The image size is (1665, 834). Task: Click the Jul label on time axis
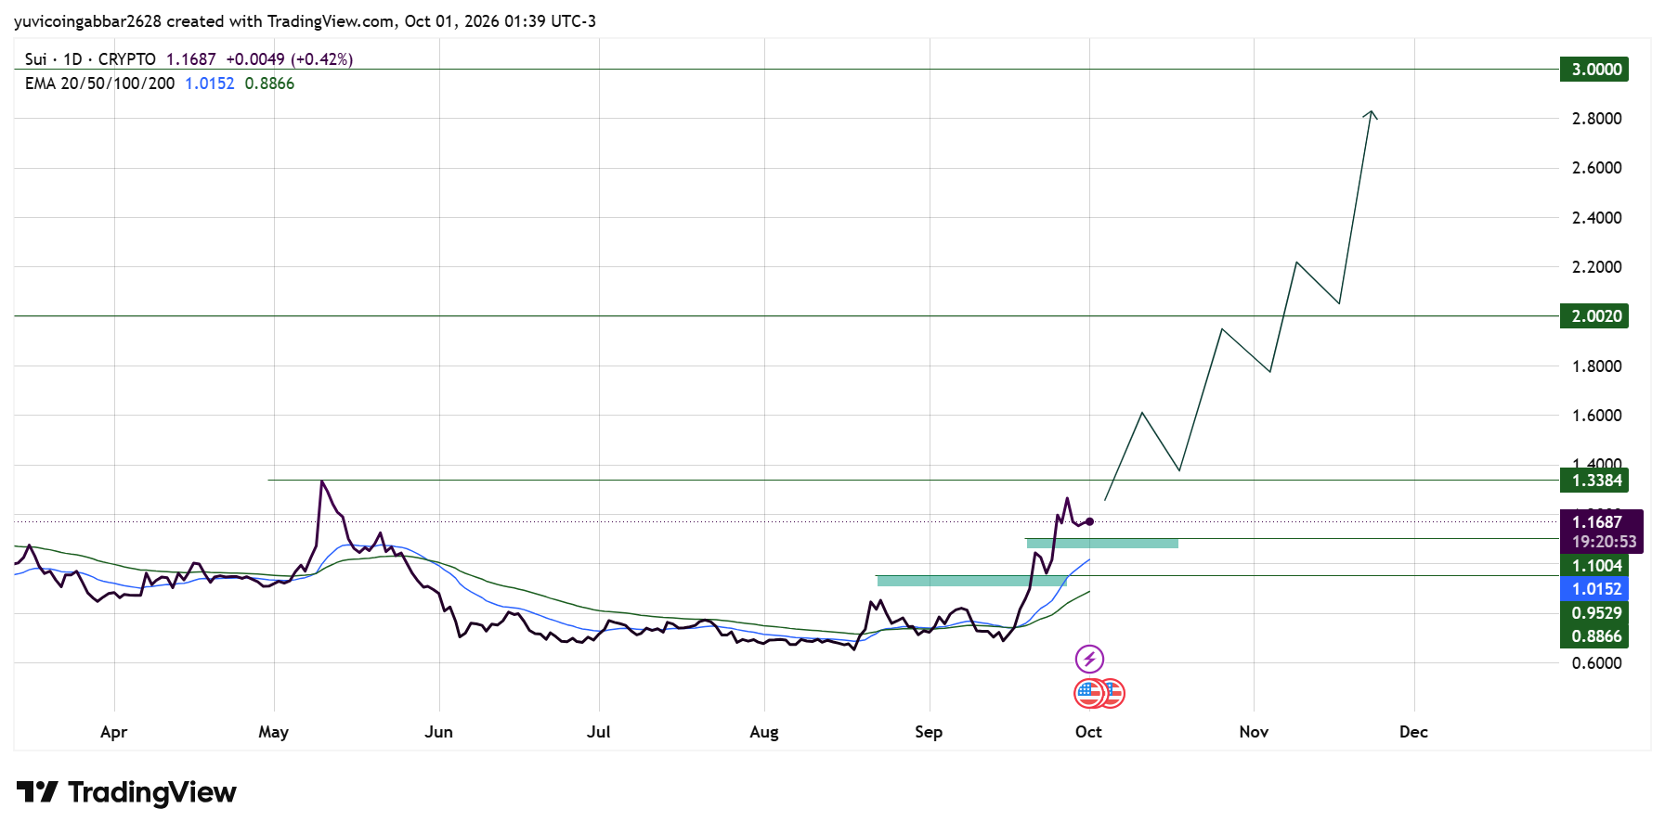click(599, 732)
